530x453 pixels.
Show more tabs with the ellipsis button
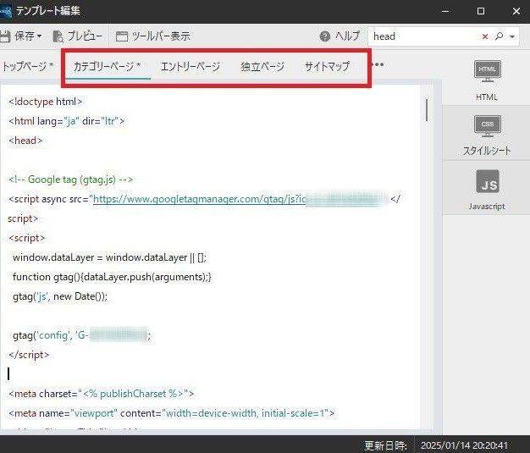coord(378,64)
